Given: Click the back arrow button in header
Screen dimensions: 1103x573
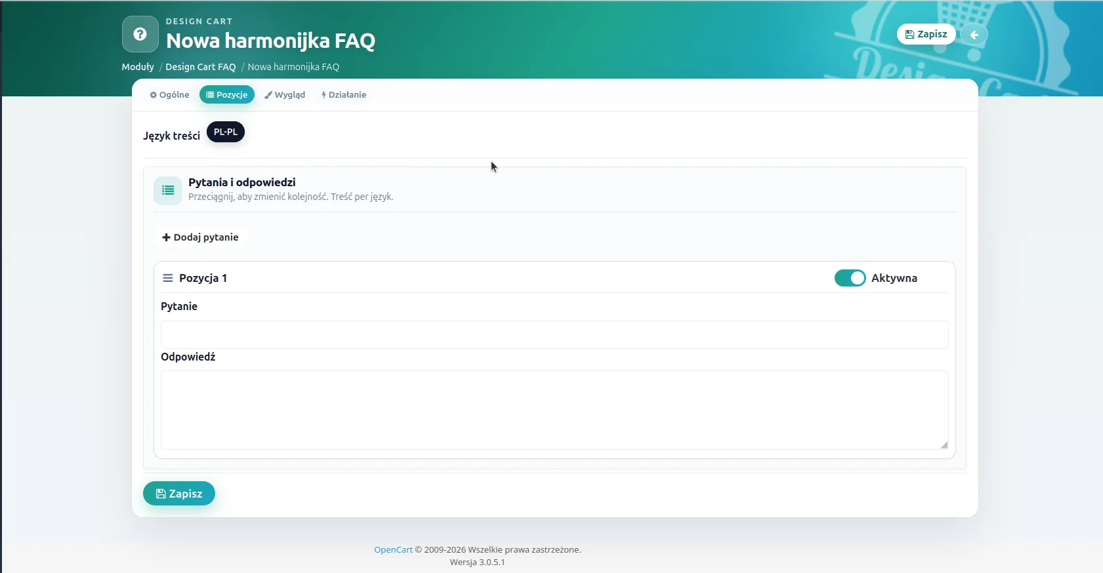Looking at the screenshot, I should click(x=974, y=35).
